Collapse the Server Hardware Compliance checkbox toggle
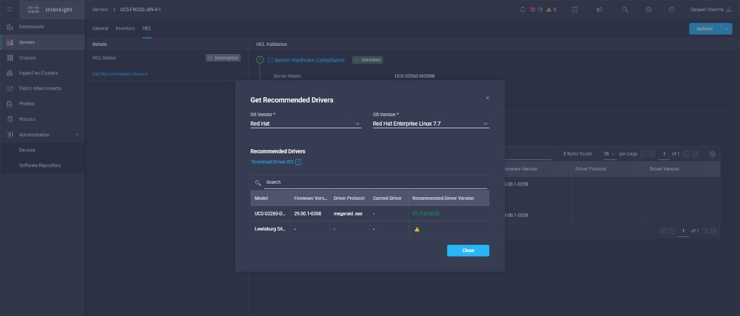 (x=270, y=60)
